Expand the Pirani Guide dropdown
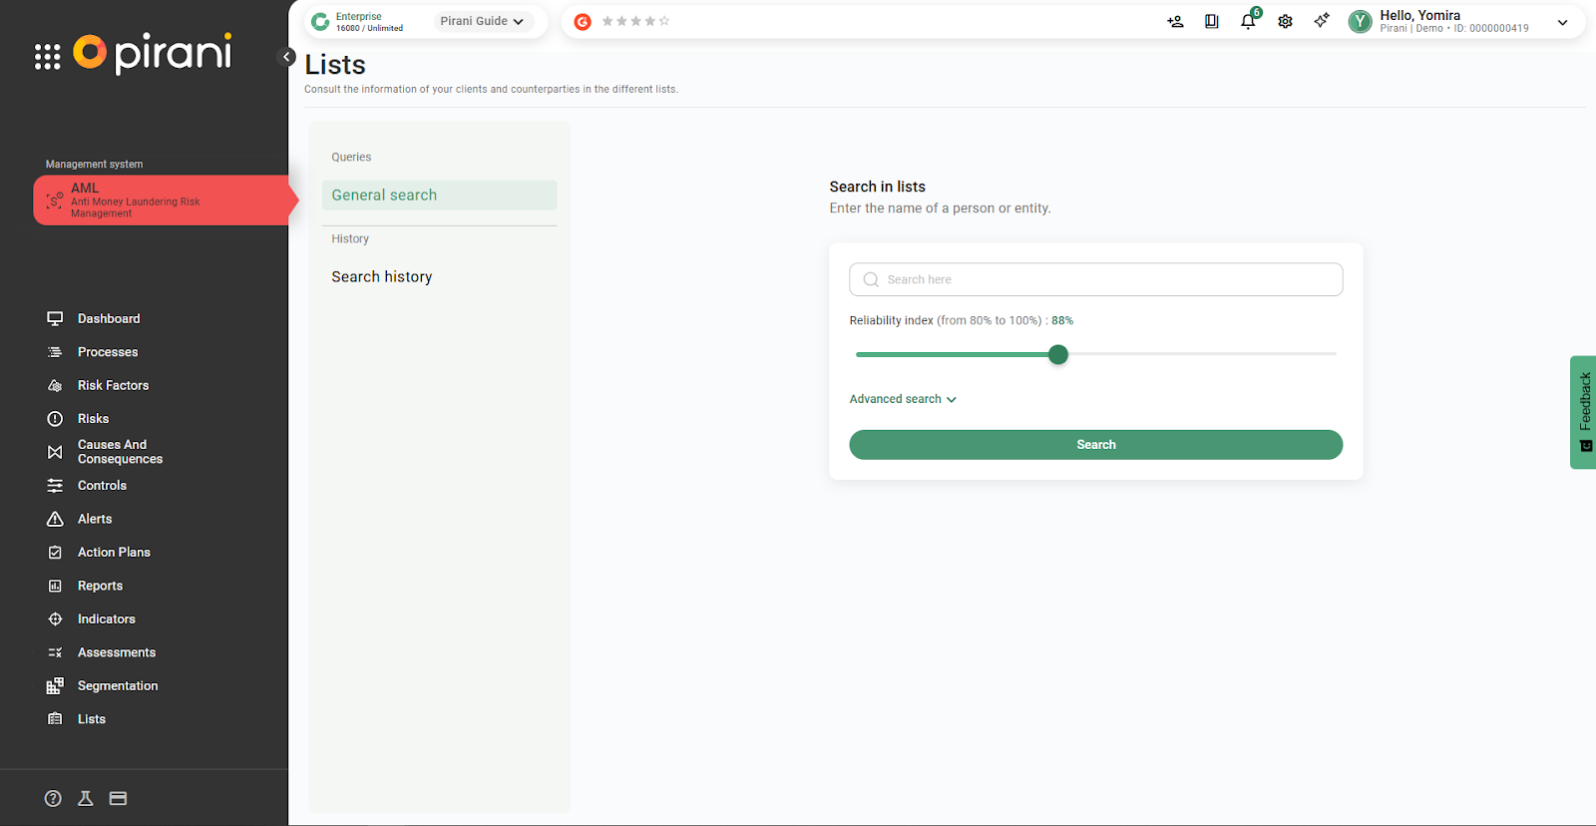The height and width of the screenshot is (826, 1596). 483,21
